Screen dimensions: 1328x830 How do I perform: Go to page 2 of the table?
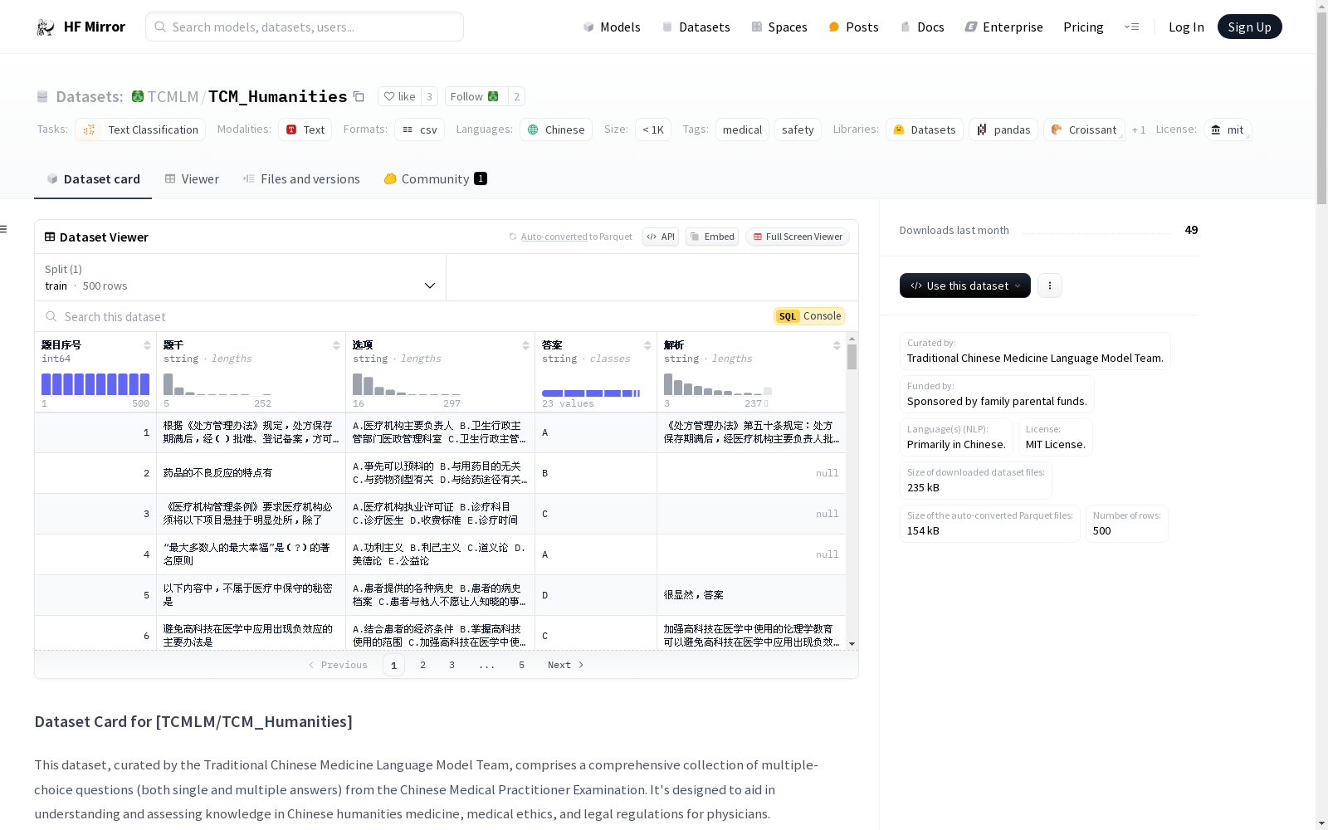[422, 665]
